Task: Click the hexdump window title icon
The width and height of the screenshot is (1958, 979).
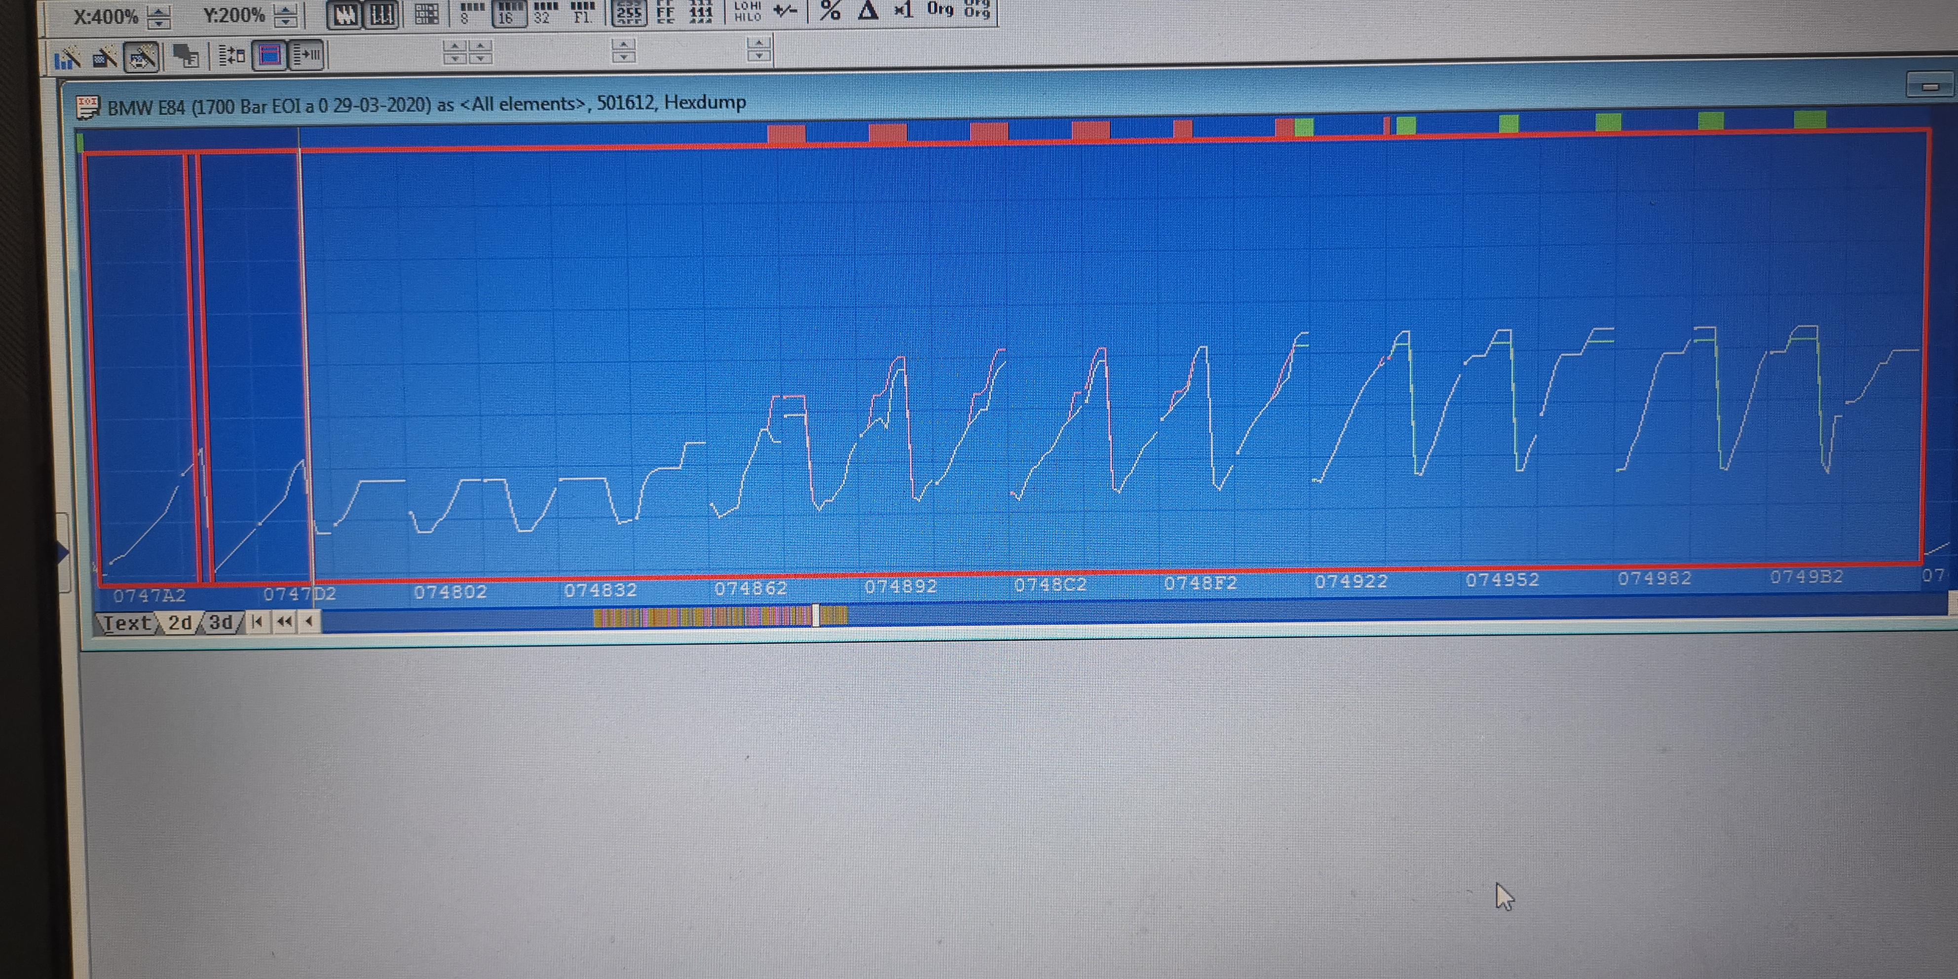Action: pyautogui.click(x=88, y=107)
